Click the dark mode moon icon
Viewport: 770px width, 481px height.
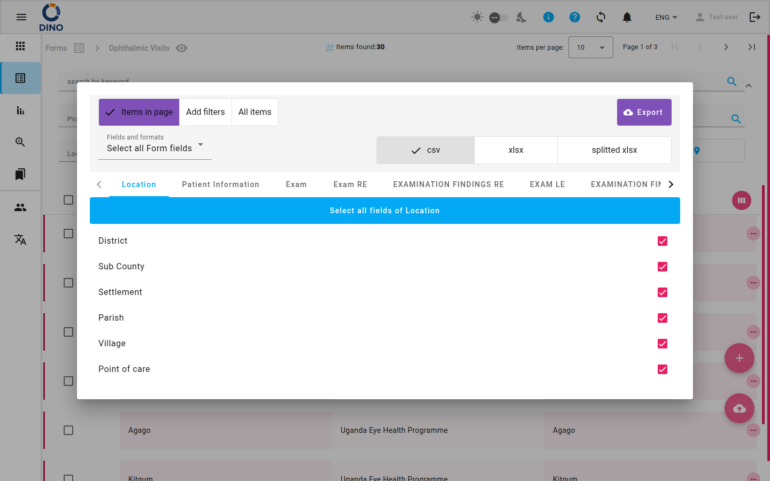point(521,17)
